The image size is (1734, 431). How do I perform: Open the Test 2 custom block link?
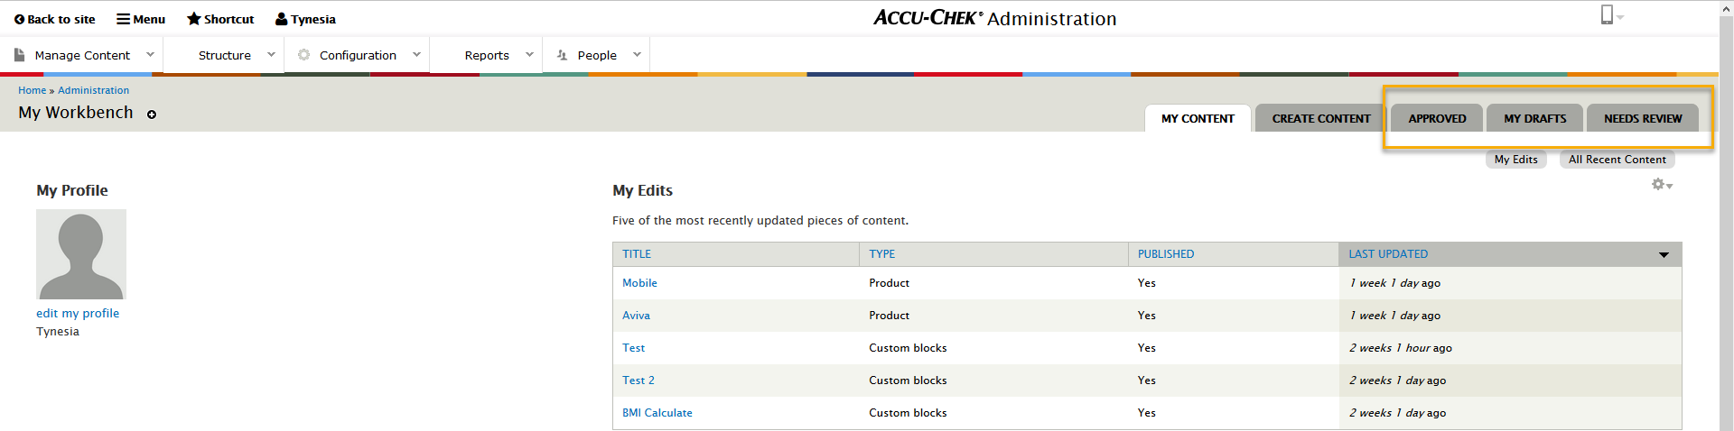pos(639,381)
